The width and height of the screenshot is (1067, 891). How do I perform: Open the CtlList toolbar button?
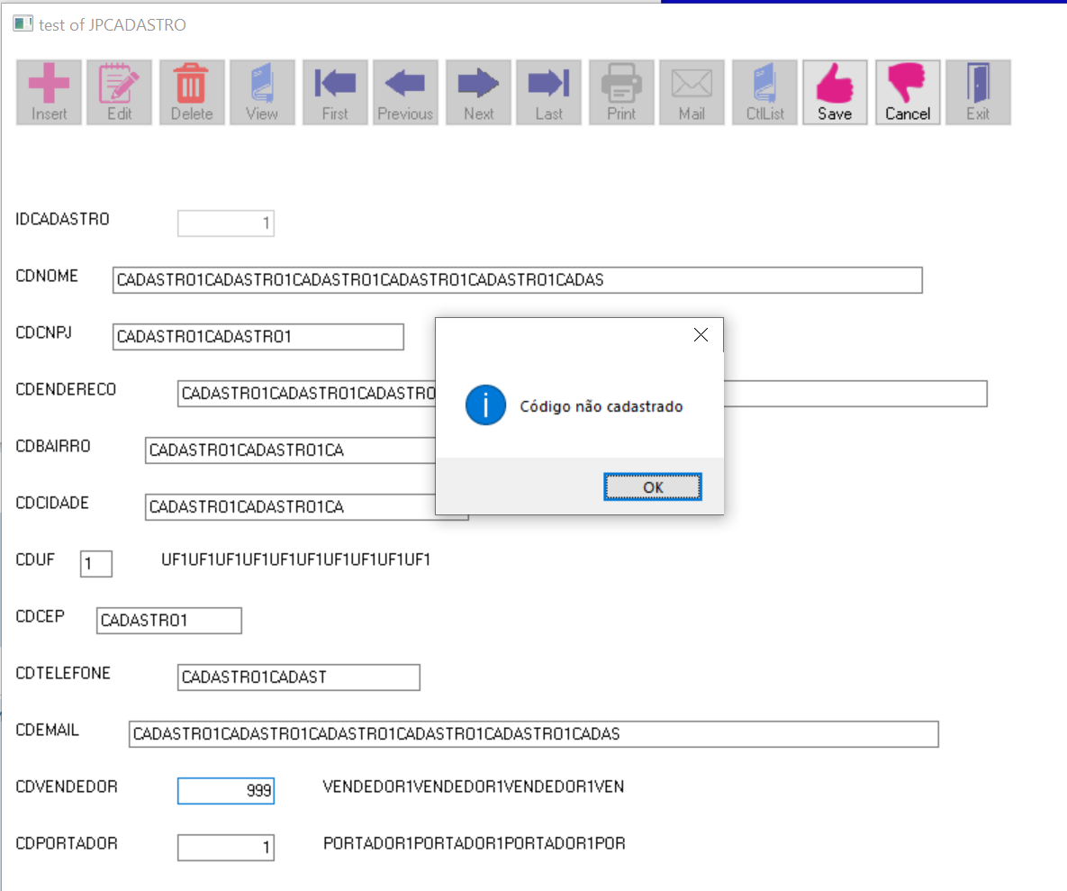tap(764, 92)
